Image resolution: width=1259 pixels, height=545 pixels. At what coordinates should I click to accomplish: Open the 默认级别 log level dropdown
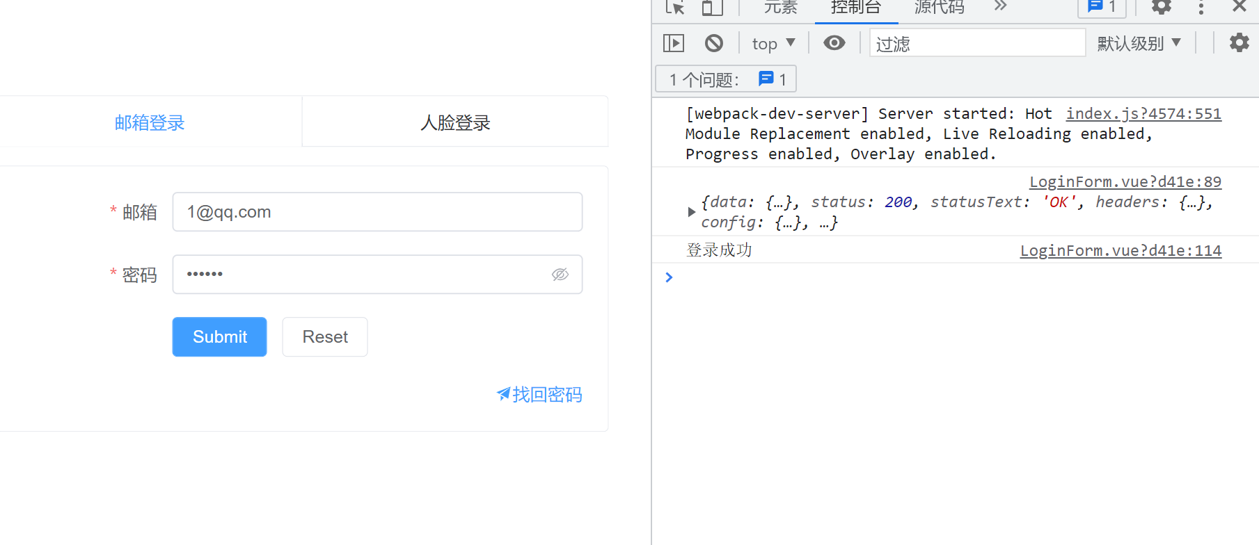(1139, 44)
